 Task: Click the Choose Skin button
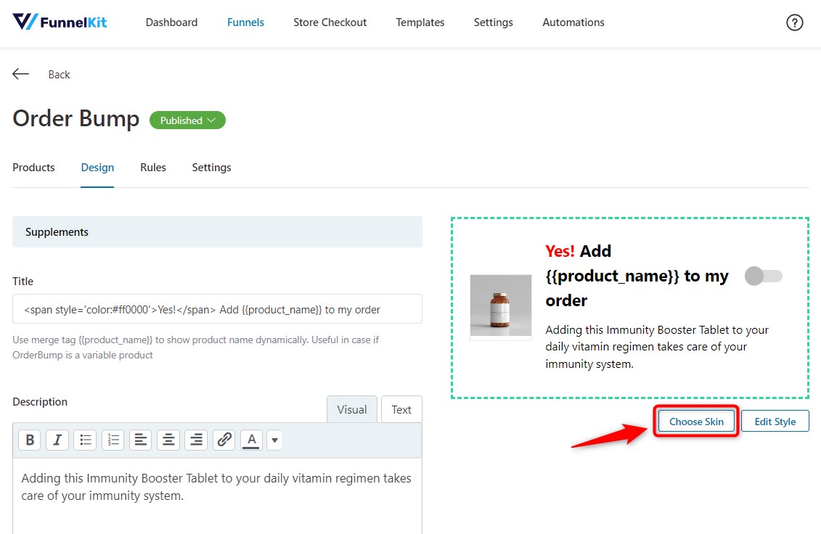[x=695, y=422]
